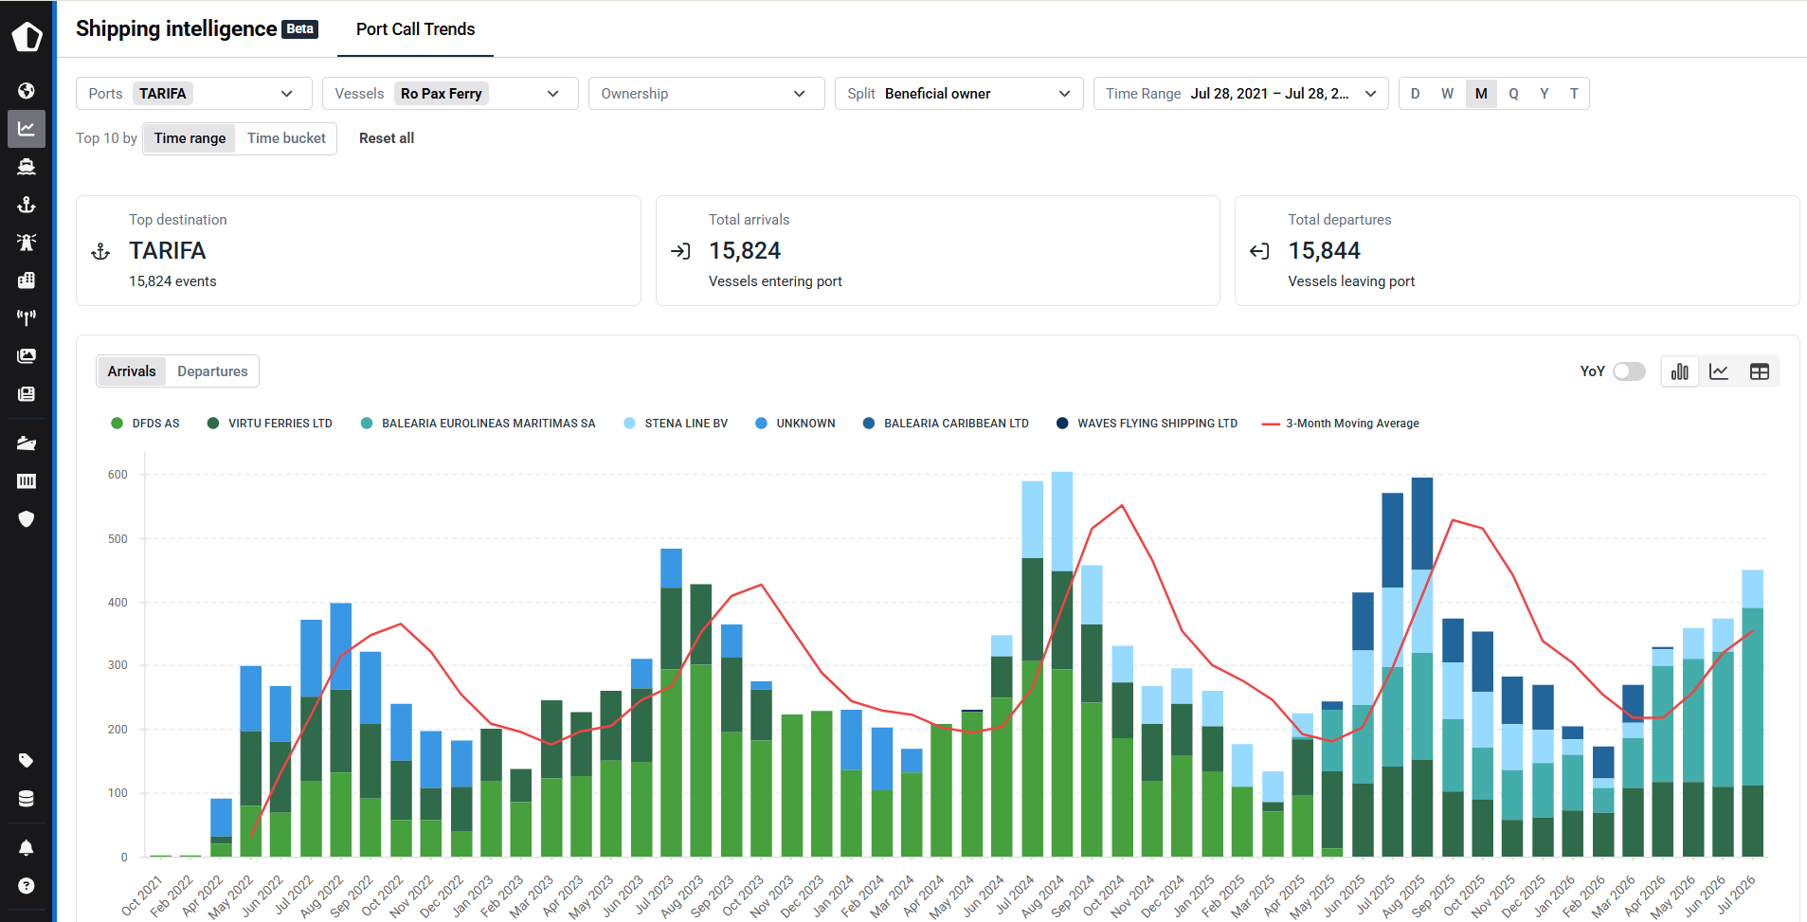Viewport: 1807px width, 922px height.
Task: Click the Ro Pax Ferry vessel chip
Action: (x=441, y=94)
